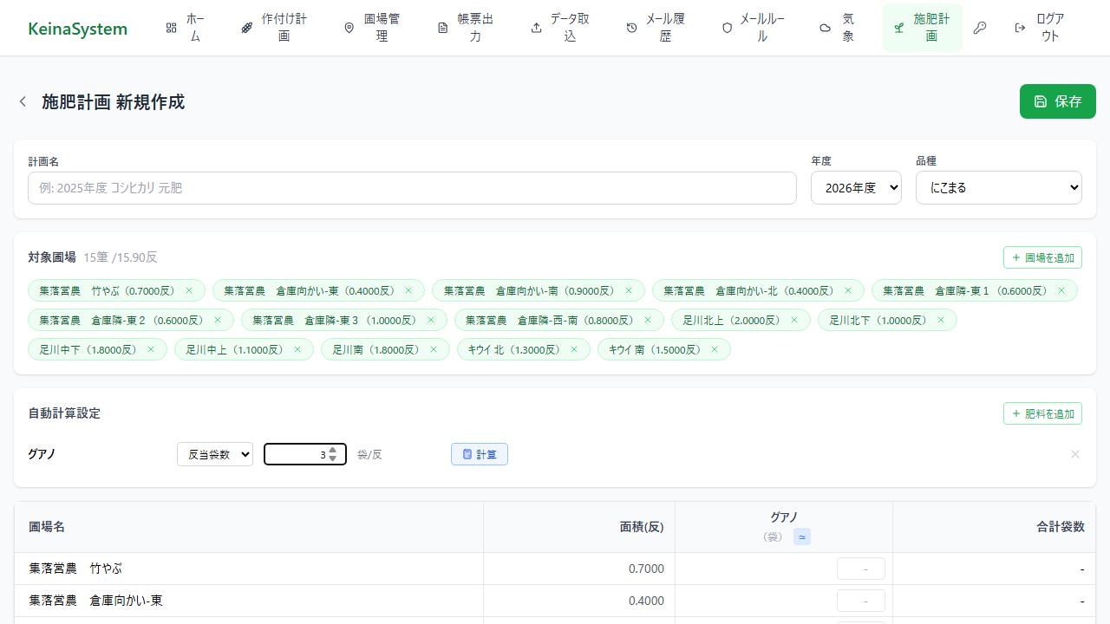Viewport: 1110px width, 624px height.
Task: Go to the ホーム menu item
Action: tap(185, 28)
